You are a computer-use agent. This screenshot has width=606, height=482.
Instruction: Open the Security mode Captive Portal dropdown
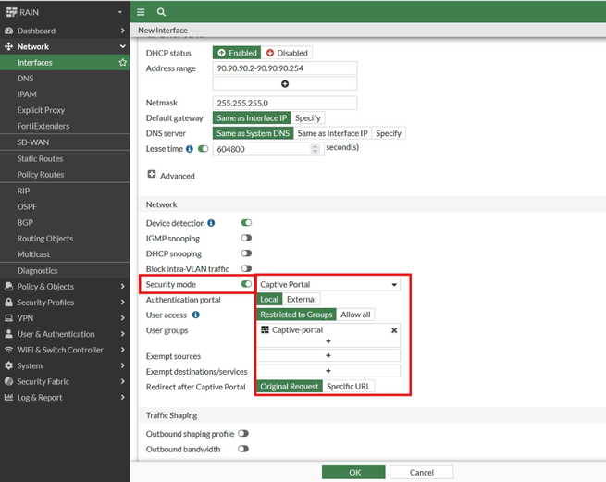(x=328, y=285)
